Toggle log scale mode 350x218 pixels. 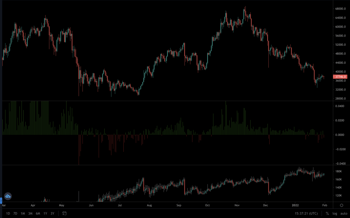pos(335,213)
